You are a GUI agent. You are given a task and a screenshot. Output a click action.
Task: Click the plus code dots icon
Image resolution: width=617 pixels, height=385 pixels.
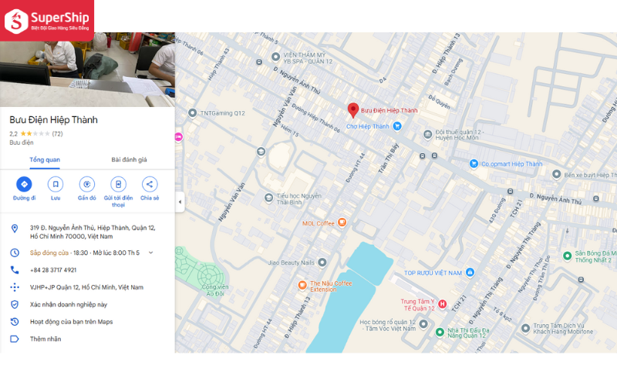tap(15, 287)
